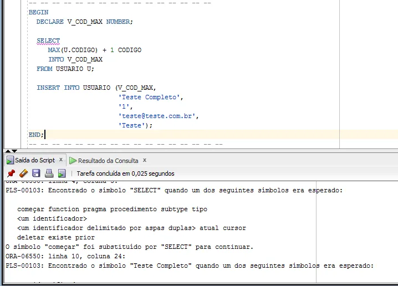Click the underlined SELECT keyword in the editor

coord(48,40)
